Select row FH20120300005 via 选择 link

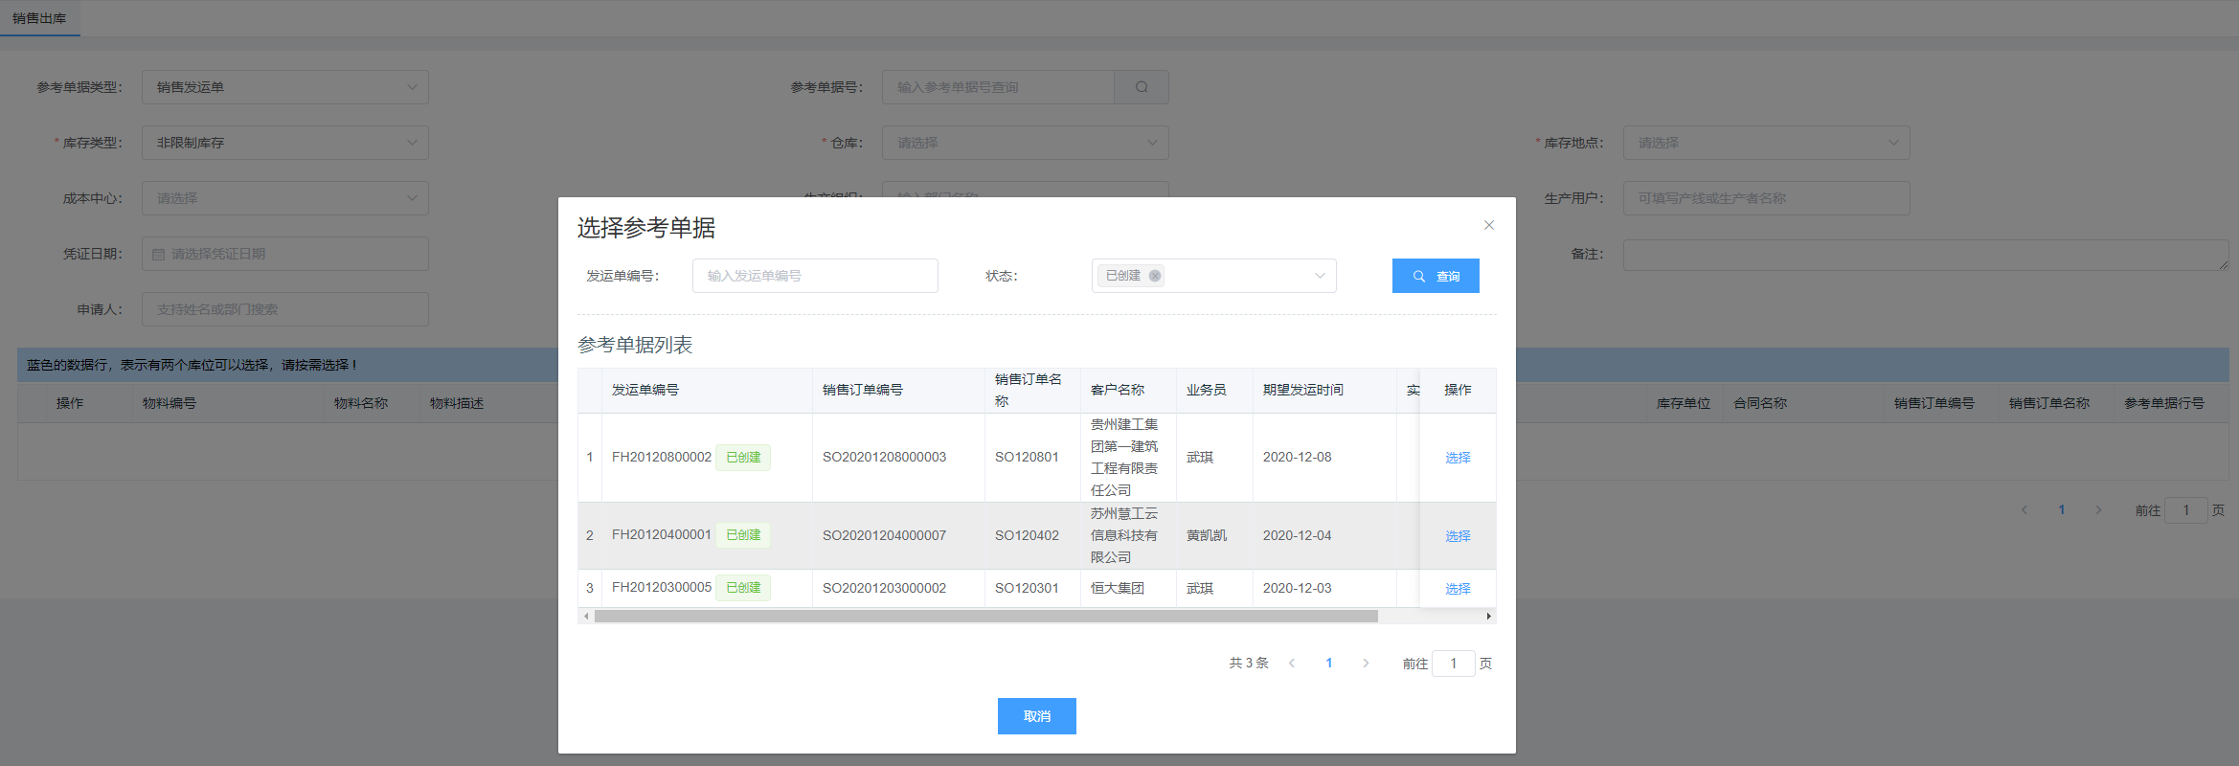click(x=1457, y=589)
